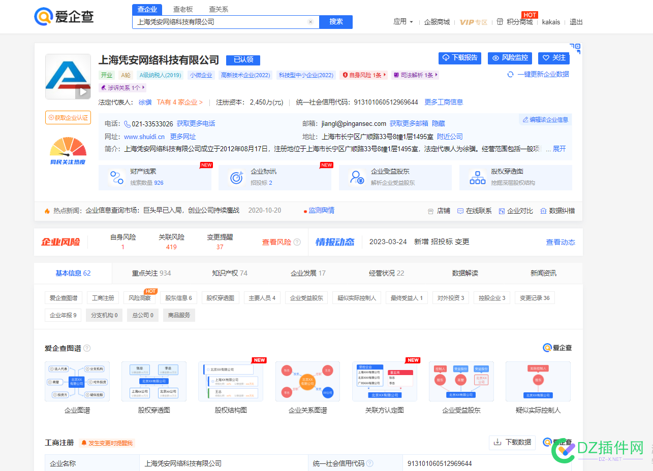
Task: Click the phone icon beside 021-33533026
Action: (127, 124)
